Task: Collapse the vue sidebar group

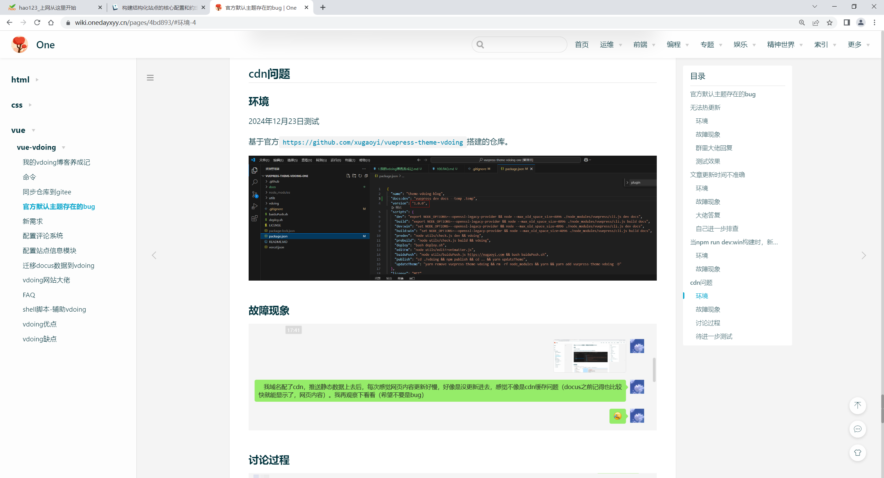Action: point(23,130)
